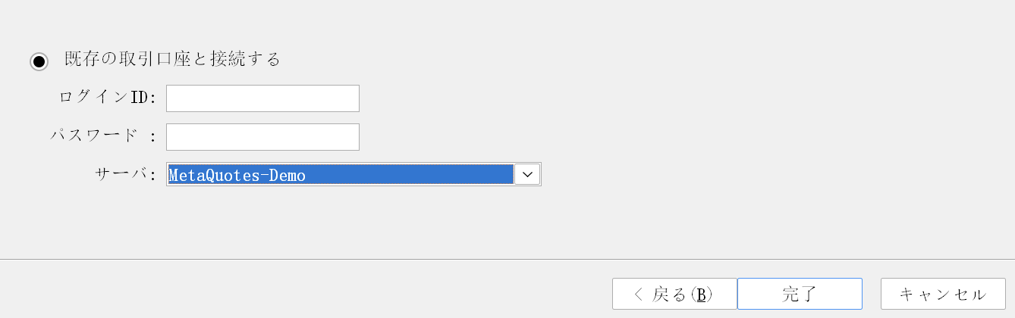The height and width of the screenshot is (318, 1015).
Task: Click the 完了 text in the finish button
Action: click(799, 294)
